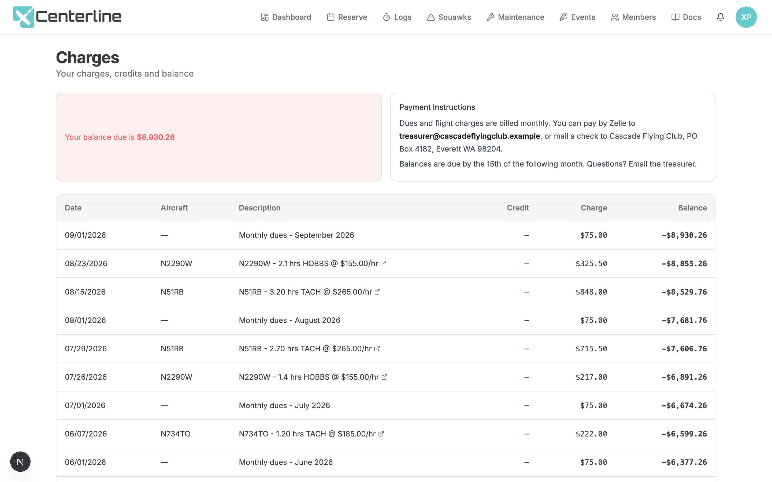Click the $222.00 charge cell
Viewport: 772px width, 482px height.
click(591, 434)
